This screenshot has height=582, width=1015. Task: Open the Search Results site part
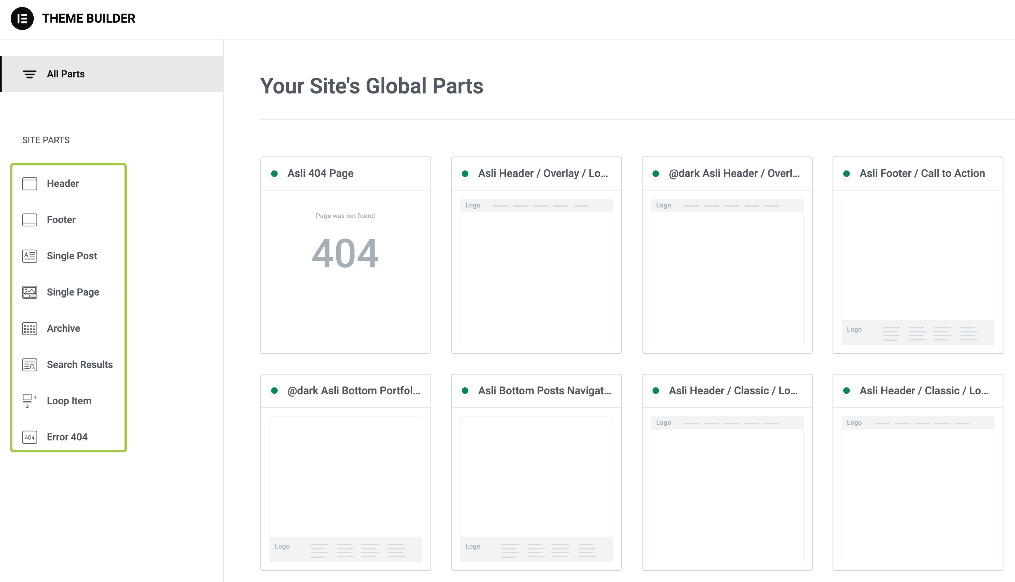[80, 365]
